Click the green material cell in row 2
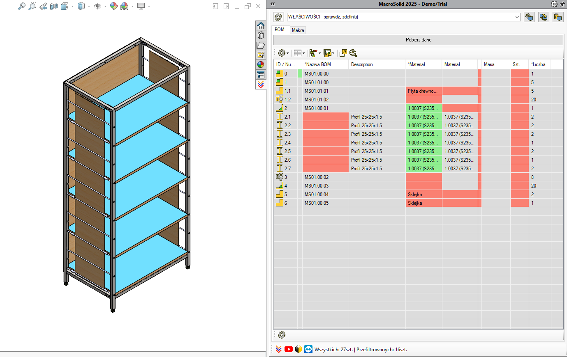567x357 pixels. pyautogui.click(x=424, y=108)
